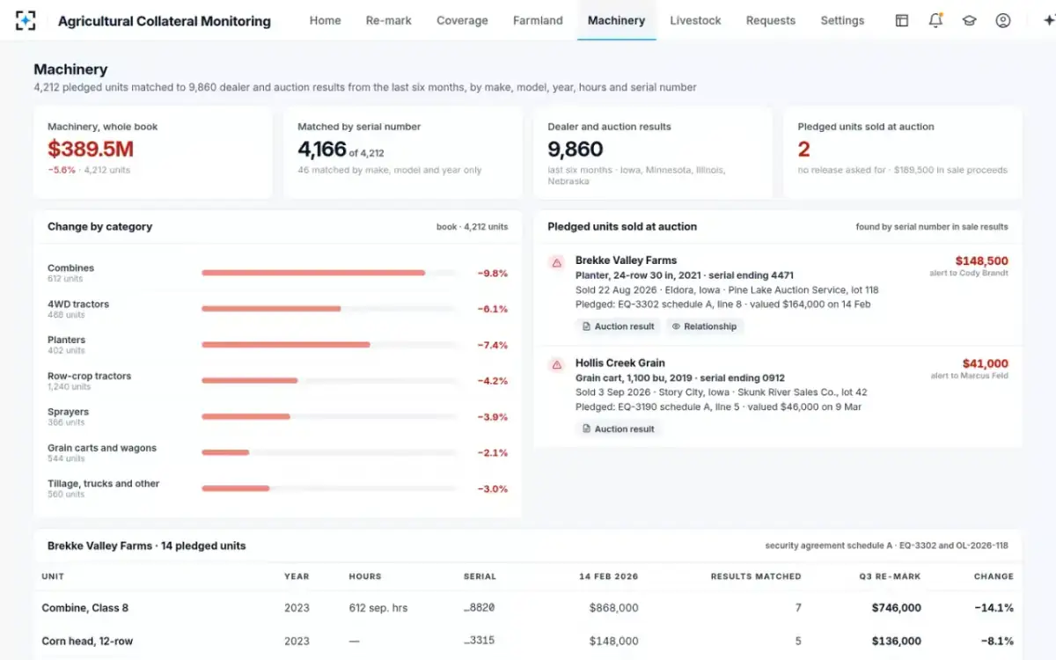Viewport: 1056px width, 660px height.
Task: Switch to the Re-mark tab
Action: [x=389, y=20]
